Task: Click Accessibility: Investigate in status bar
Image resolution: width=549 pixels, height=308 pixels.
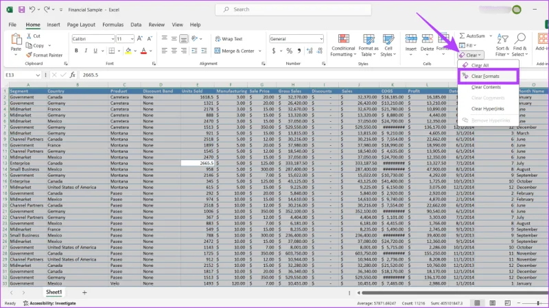Action: tap(49, 303)
